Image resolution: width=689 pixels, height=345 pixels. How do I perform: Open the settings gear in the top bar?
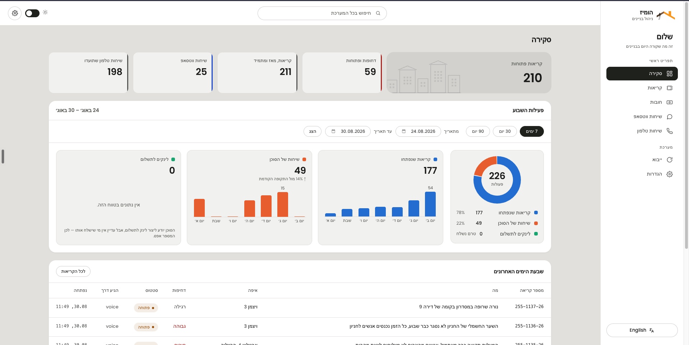coord(15,13)
